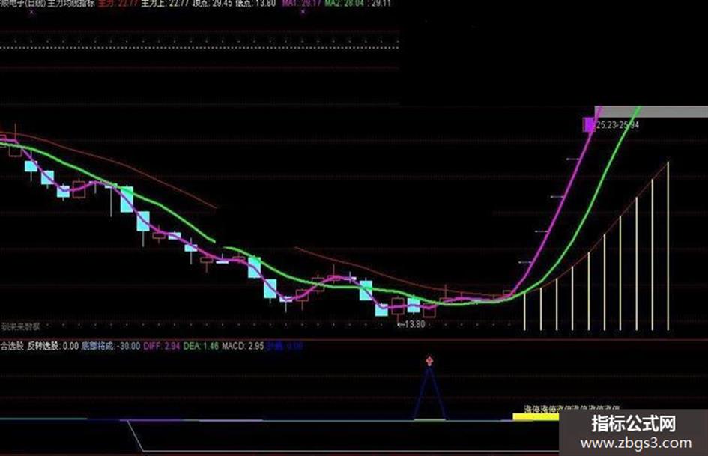Click the DIFF: 2.94 indicator value
This screenshot has height=456, width=708.
tap(161, 346)
